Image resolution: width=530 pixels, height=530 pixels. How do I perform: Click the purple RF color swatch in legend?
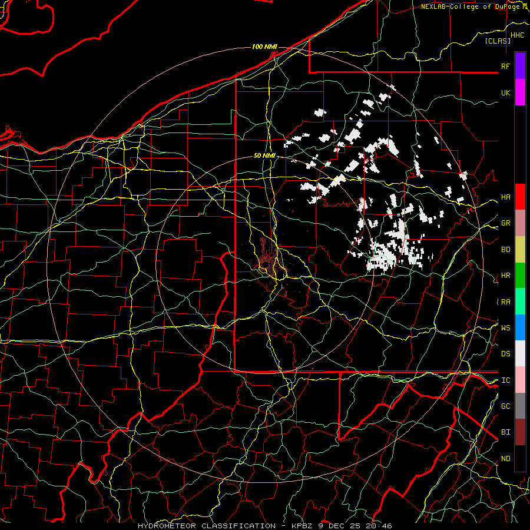click(x=520, y=66)
